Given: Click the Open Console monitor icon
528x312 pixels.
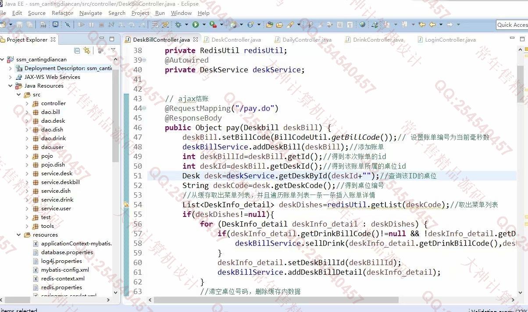Looking at the screenshot, I should pyautogui.click(x=55, y=25).
